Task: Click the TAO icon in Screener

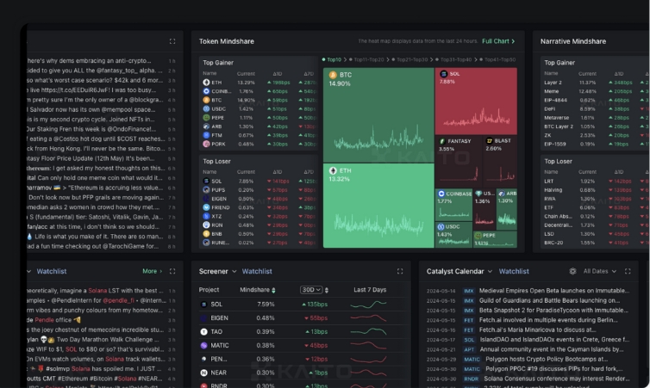Action: pos(203,332)
